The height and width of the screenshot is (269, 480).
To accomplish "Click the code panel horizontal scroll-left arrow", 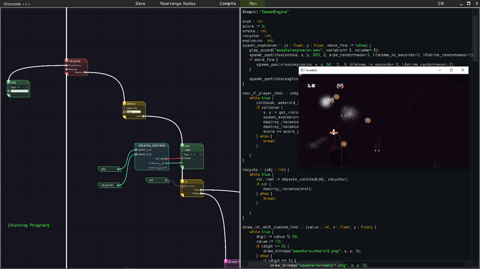I will pyautogui.click(x=245, y=264).
